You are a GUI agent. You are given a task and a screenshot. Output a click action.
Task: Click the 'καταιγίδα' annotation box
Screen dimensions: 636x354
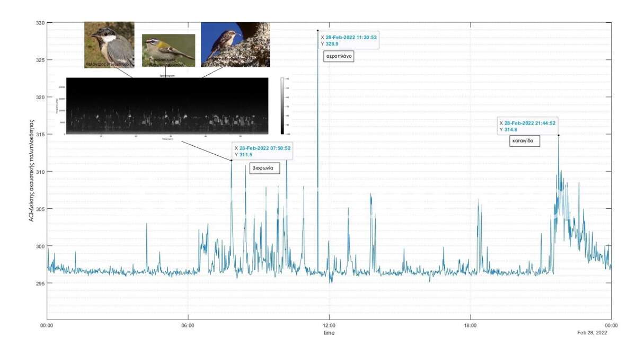point(525,141)
